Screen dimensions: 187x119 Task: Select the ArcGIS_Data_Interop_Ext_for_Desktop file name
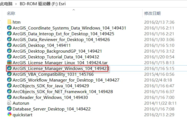tap(63, 34)
